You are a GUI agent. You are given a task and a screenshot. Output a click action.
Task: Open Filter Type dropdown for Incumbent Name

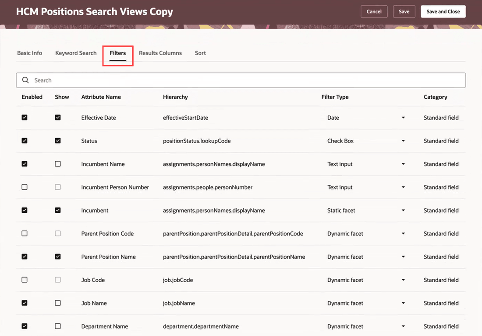coord(403,164)
